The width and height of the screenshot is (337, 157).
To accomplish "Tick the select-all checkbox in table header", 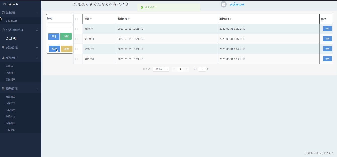I will [77, 19].
